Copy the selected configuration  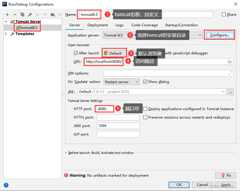[22, 15]
